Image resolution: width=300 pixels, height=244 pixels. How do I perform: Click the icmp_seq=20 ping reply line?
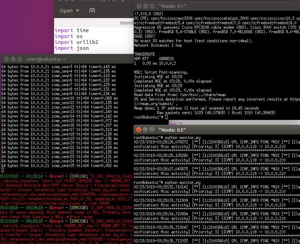(x=60, y=143)
